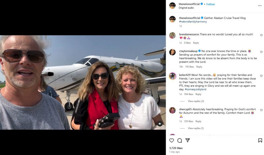The height and width of the screenshot is (155, 264).
Task: Reply to ctaylormakeup's comment
Action: [x=199, y=67]
